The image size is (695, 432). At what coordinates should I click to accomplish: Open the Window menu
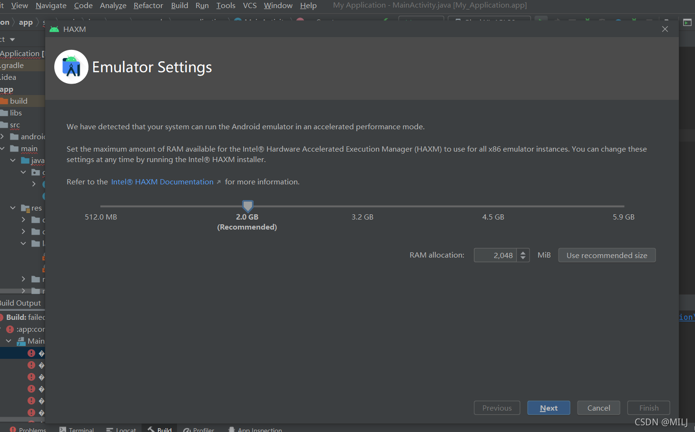point(278,6)
